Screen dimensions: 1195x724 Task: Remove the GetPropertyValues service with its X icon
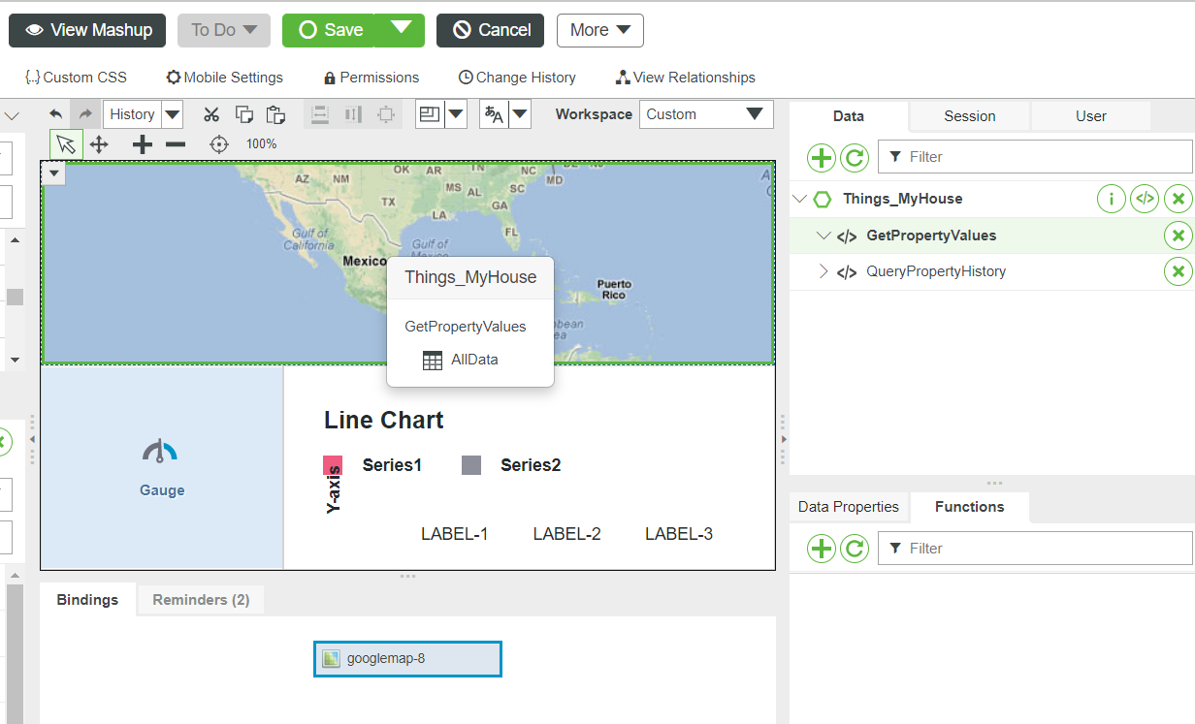pos(1179,235)
